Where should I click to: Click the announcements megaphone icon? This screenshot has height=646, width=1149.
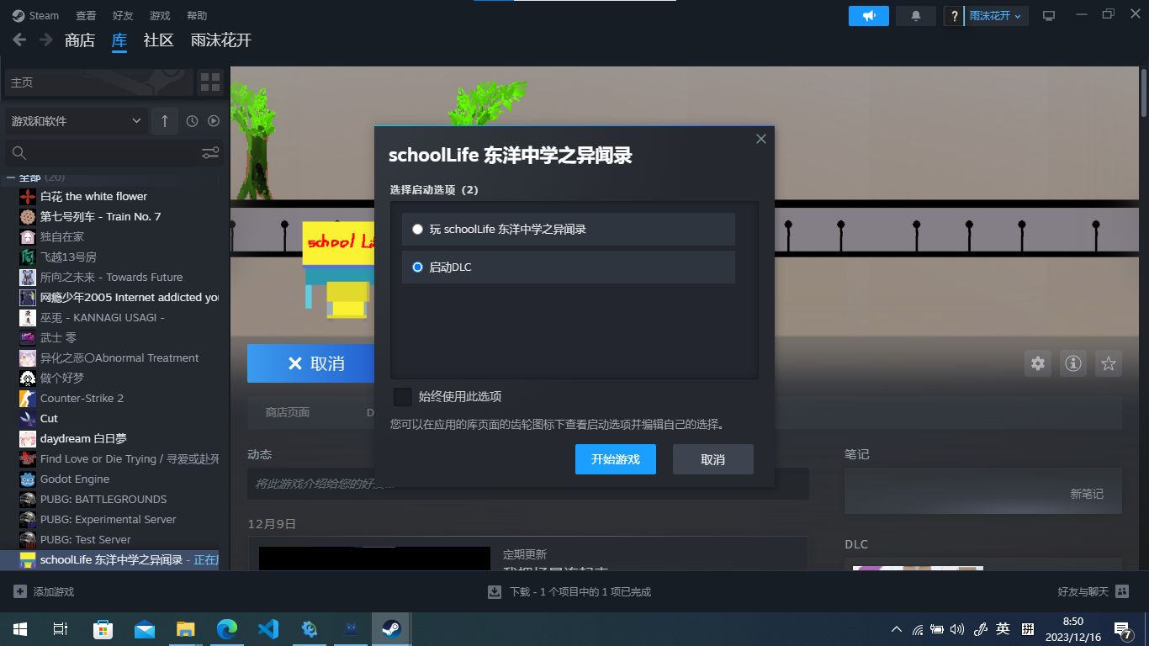tap(869, 16)
